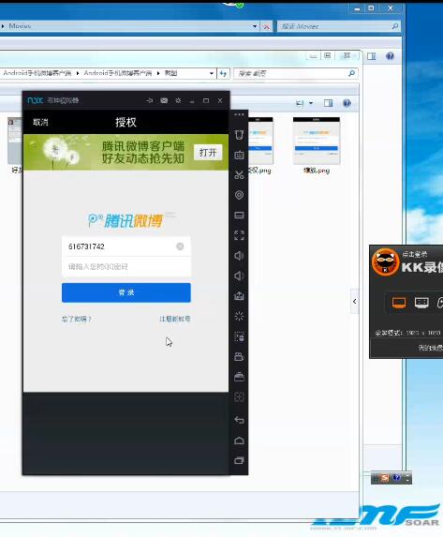Open the input method bar options arrows
The image size is (443, 537).
(x=407, y=478)
